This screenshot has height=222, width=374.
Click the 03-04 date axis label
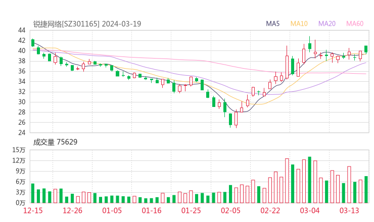(310, 210)
